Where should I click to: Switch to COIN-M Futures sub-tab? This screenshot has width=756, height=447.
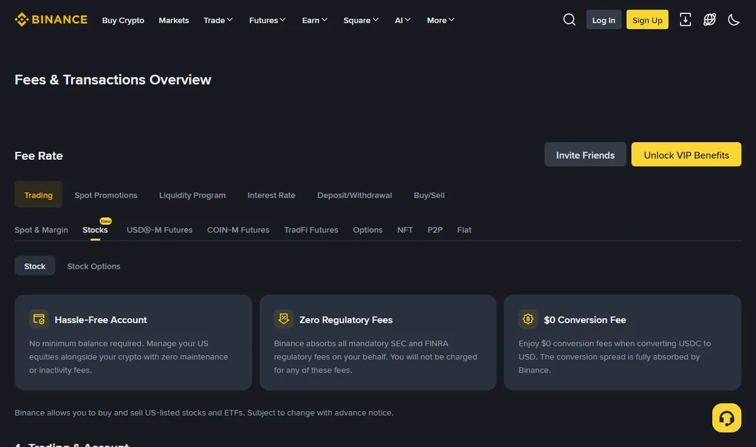[238, 230]
